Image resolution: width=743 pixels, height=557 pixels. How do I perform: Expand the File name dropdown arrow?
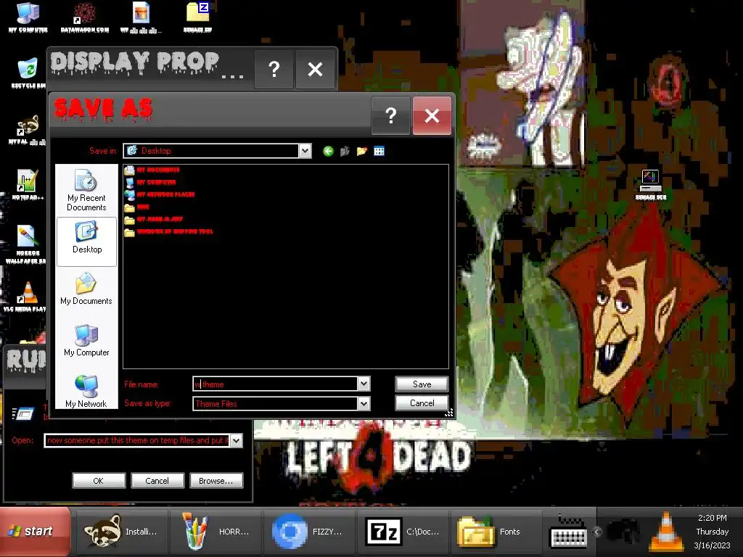pyautogui.click(x=364, y=384)
